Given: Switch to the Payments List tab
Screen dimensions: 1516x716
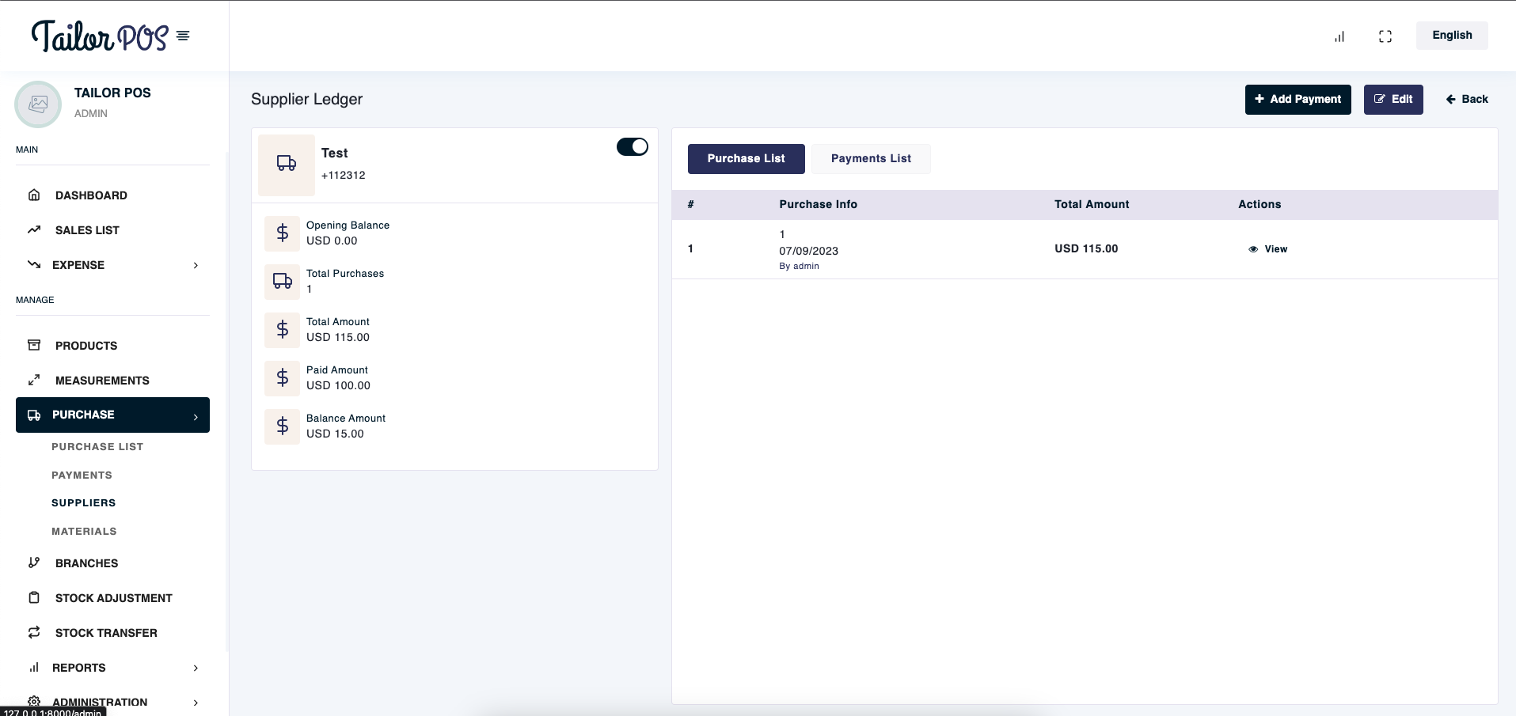Looking at the screenshot, I should pos(870,158).
